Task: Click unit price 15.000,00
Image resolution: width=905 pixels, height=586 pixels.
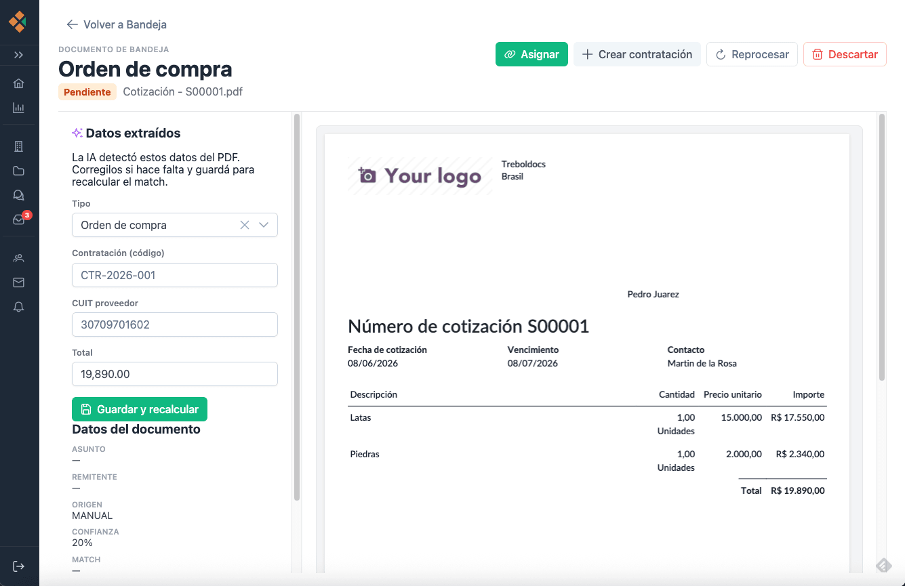Action: pos(742,417)
